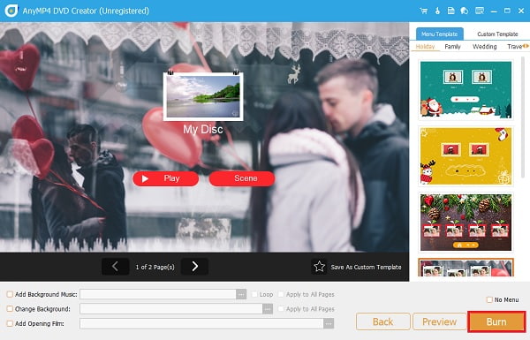
Task: Click the change background path field
Action: coord(171,309)
